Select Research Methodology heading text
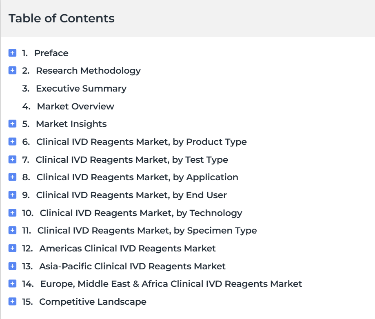Viewport: 375px width, 319px height. click(x=88, y=71)
